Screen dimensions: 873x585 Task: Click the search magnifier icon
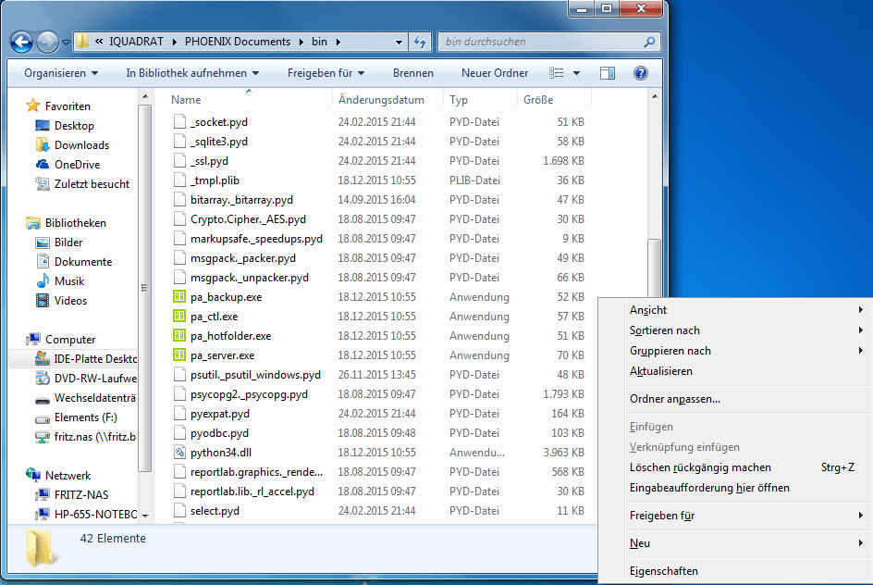pyautogui.click(x=649, y=42)
